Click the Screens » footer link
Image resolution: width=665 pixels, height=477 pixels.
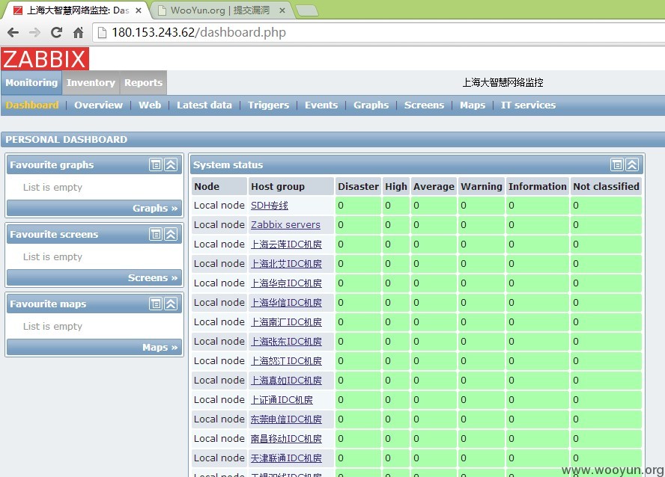(x=153, y=277)
